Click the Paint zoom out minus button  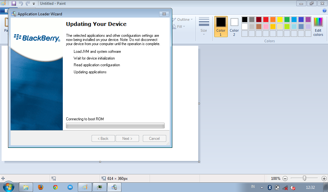point(285,179)
